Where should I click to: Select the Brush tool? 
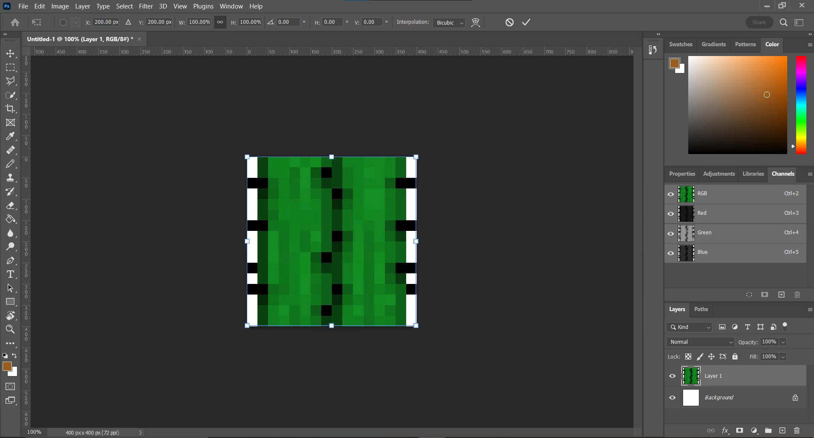click(x=11, y=164)
